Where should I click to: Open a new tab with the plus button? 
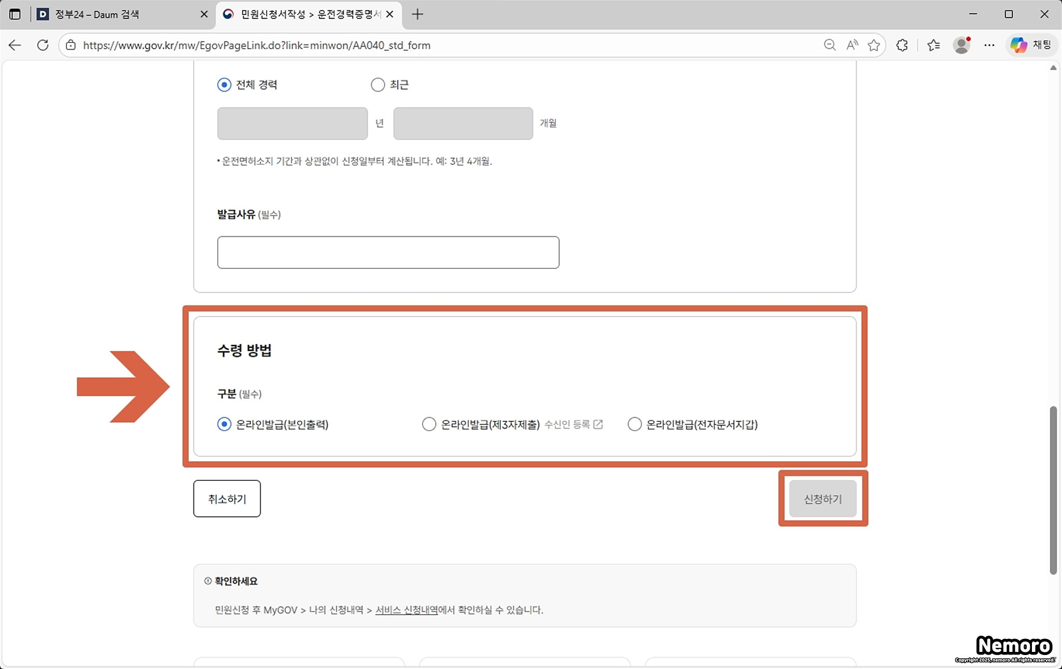coord(417,14)
